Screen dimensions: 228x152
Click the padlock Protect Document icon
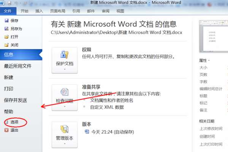click(65, 55)
